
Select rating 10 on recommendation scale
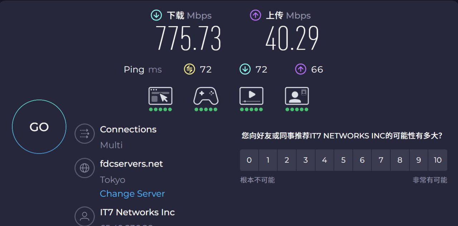438,160
